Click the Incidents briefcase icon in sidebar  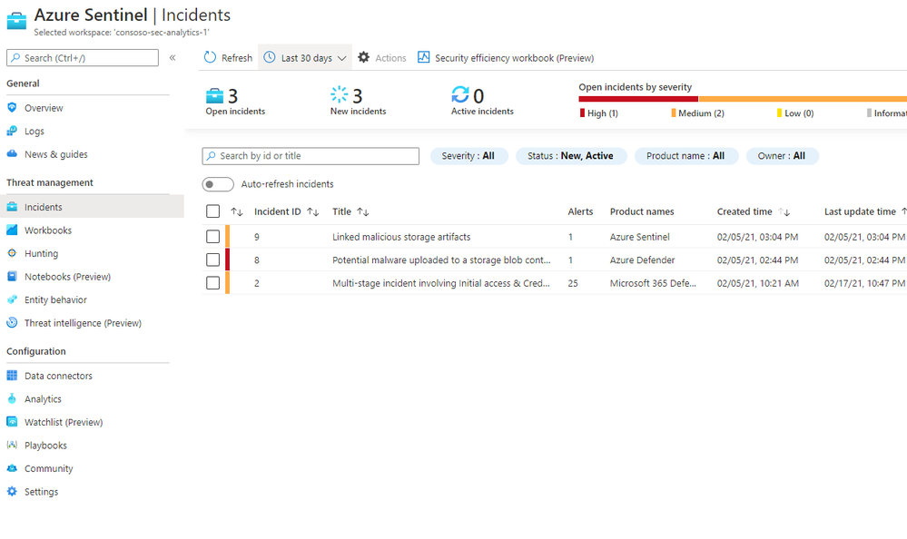[12, 207]
